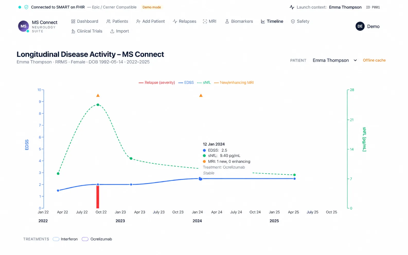Click the red relapse bar at Oct 22
The width and height of the screenshot is (408, 255).
coord(98,197)
